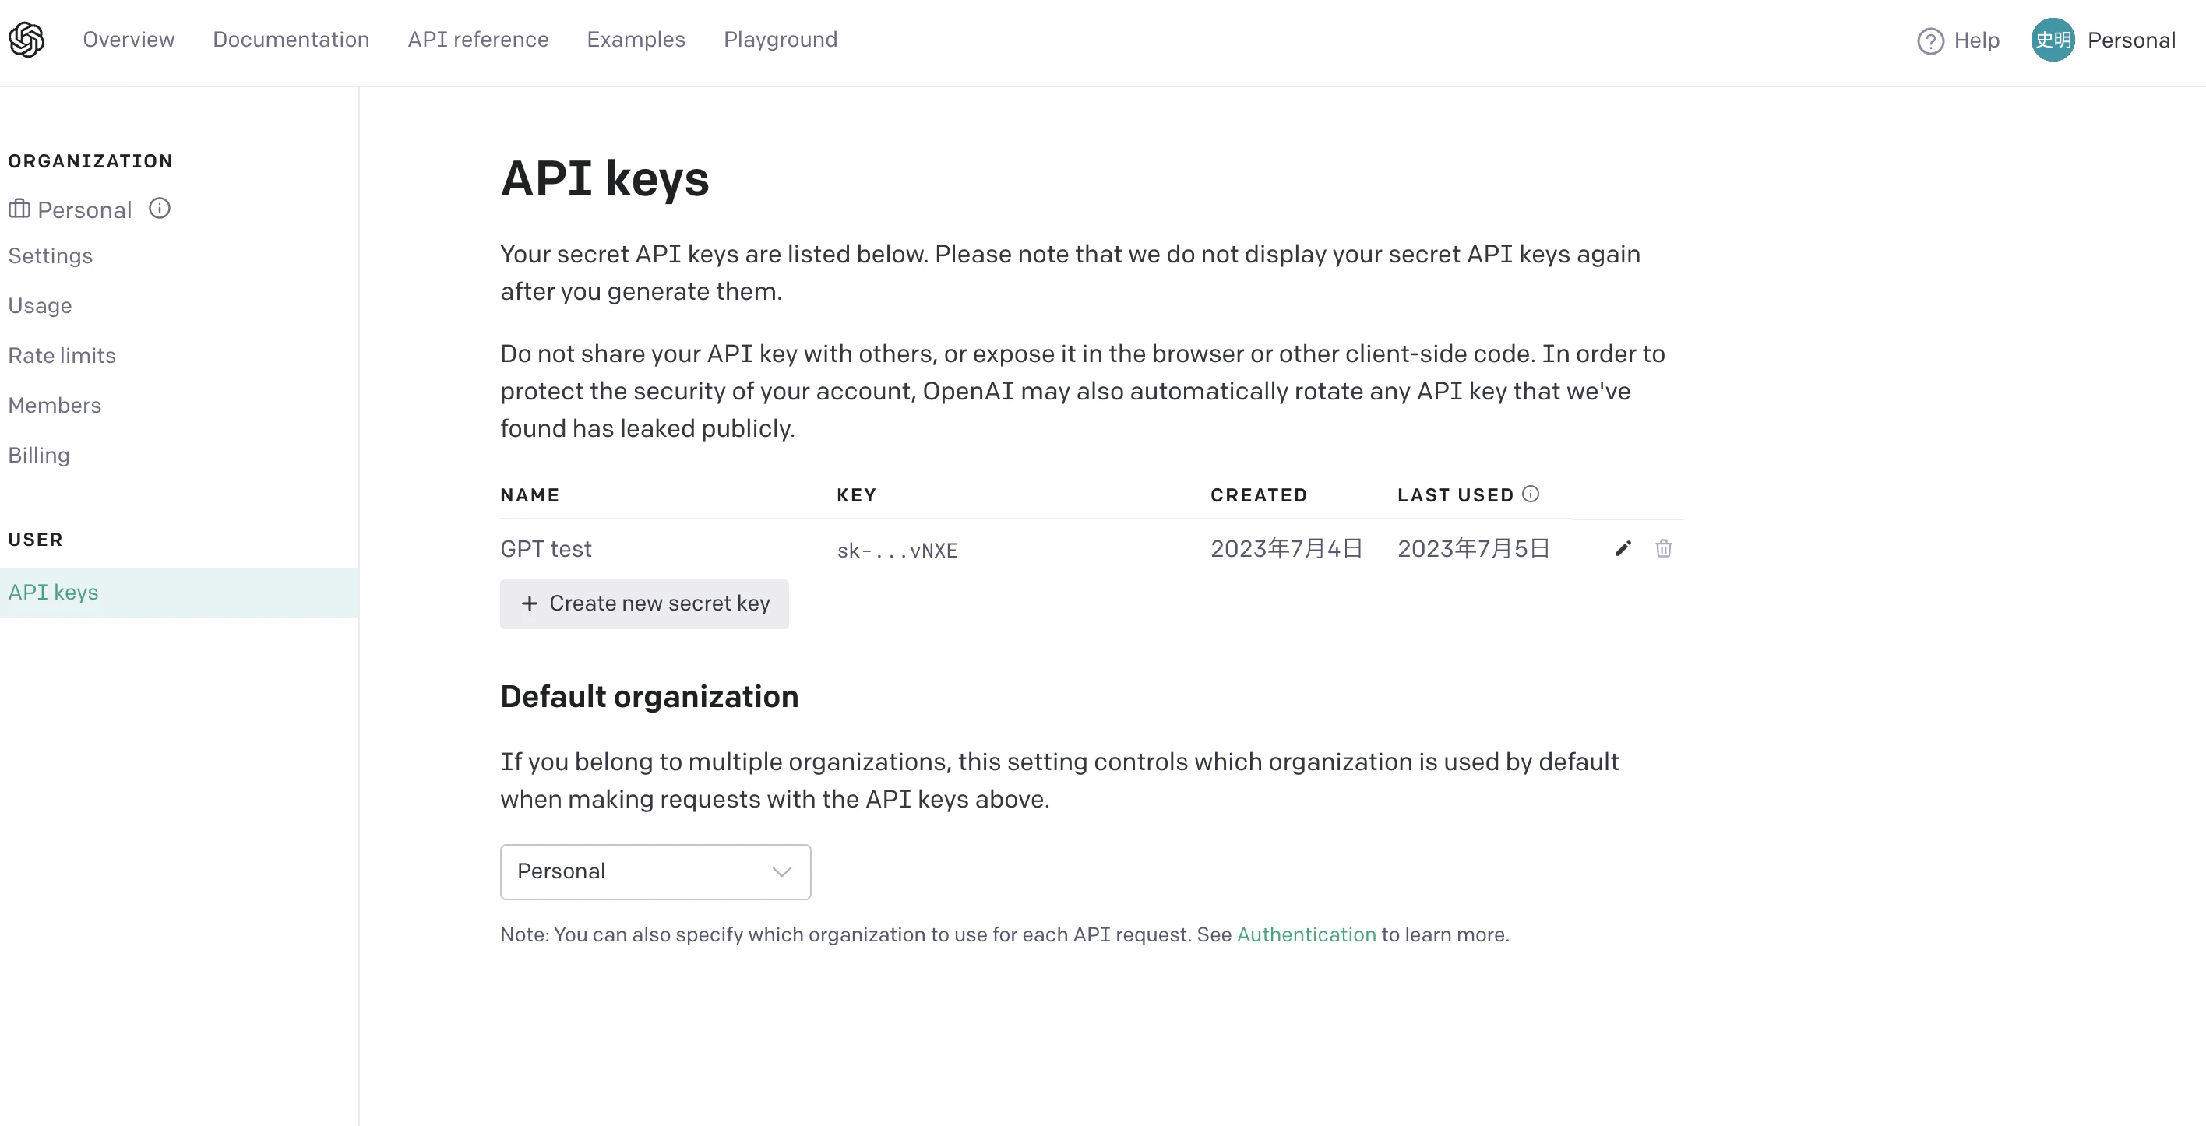Click the key name GPT test

545,548
